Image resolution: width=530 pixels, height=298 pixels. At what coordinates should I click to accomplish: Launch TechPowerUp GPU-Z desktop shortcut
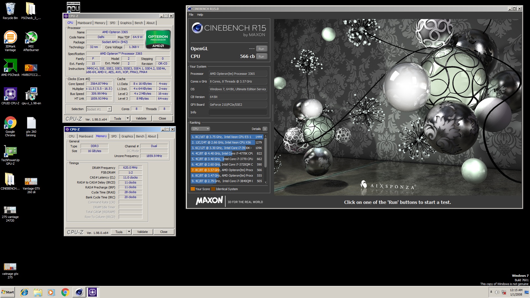pyautogui.click(x=10, y=155)
